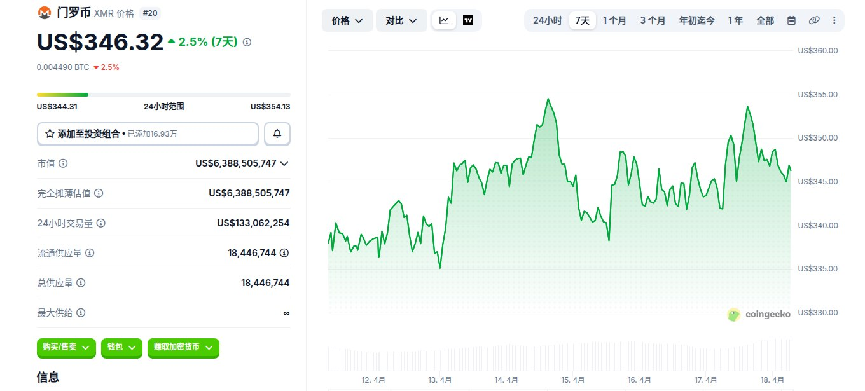Click the #20 rank badge
865x391 pixels.
[x=149, y=13]
